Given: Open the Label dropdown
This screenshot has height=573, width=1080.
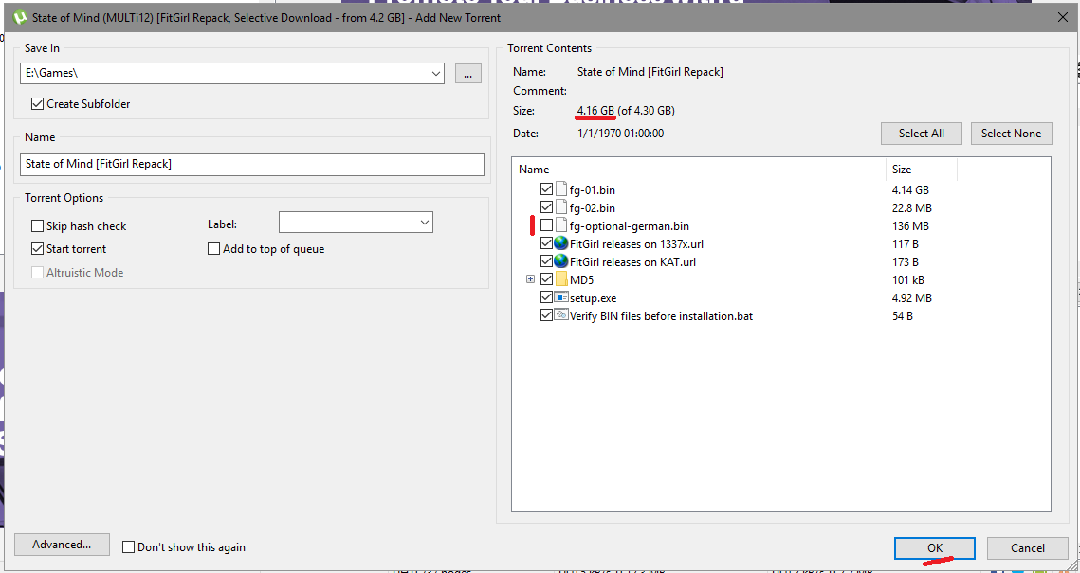Looking at the screenshot, I should (424, 223).
